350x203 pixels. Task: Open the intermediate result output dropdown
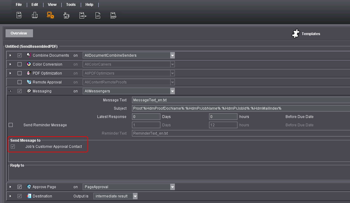[135, 196]
